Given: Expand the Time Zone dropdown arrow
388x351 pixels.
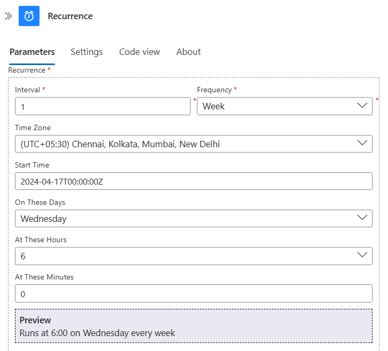Looking at the screenshot, I should (x=362, y=143).
